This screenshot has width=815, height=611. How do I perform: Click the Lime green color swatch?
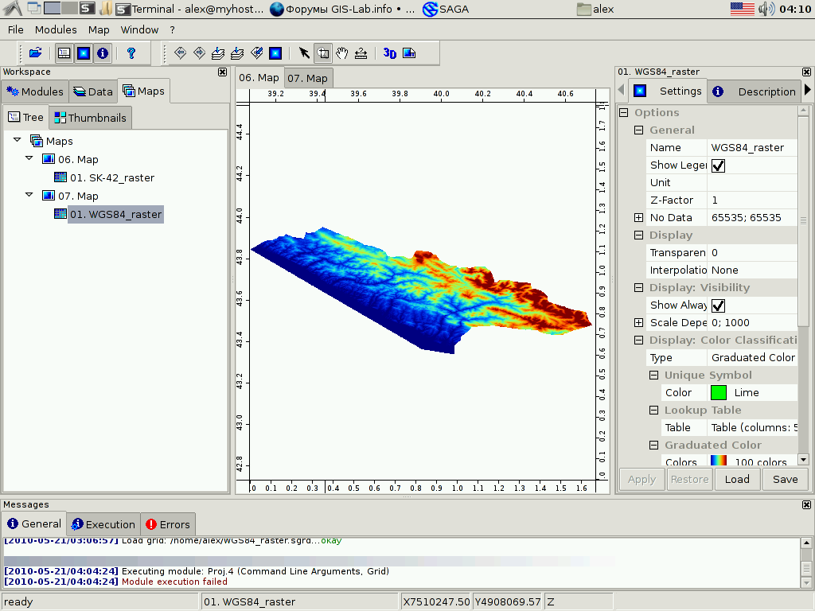click(x=719, y=392)
